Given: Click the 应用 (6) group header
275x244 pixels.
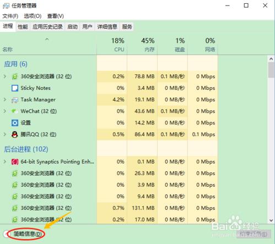Looking at the screenshot, I should pyautogui.click(x=16, y=64).
